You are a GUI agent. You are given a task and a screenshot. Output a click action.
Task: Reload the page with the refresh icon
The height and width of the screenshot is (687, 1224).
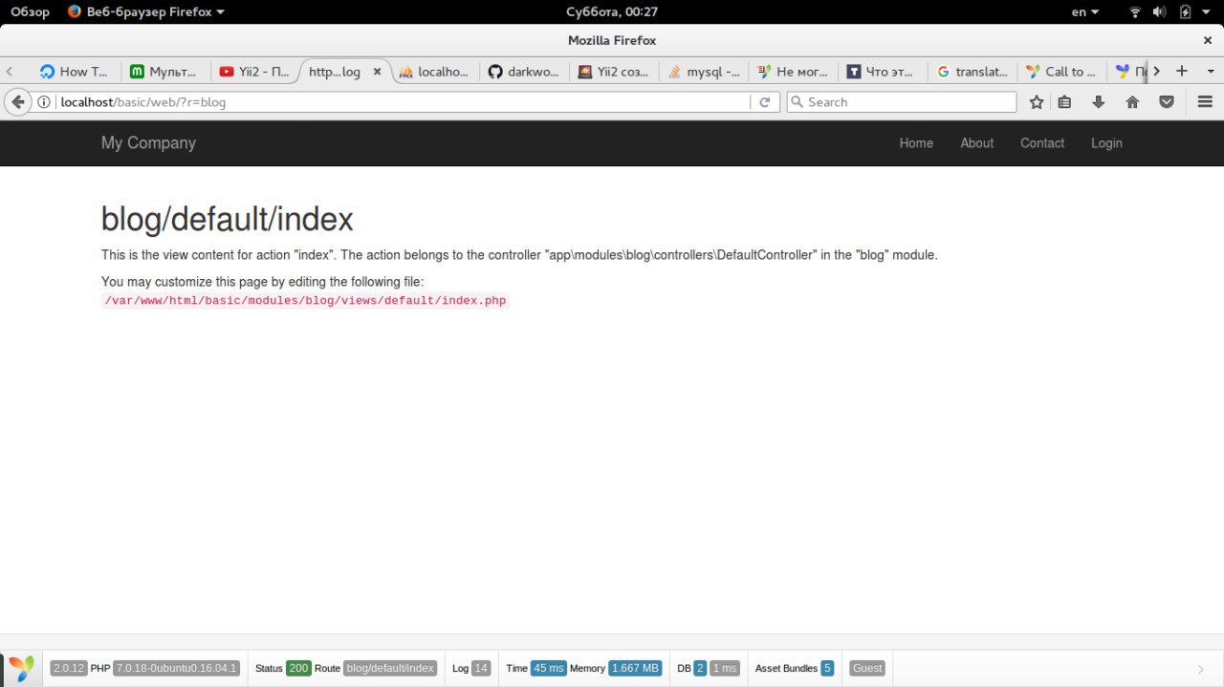[x=764, y=102]
